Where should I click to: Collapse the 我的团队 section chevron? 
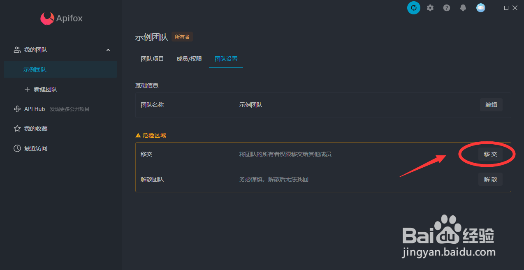pyautogui.click(x=108, y=50)
